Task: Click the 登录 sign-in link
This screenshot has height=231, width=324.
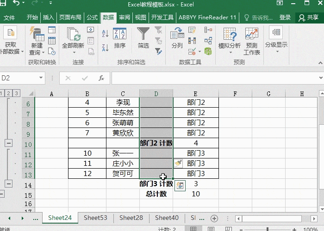Action: pyautogui.click(x=285, y=18)
